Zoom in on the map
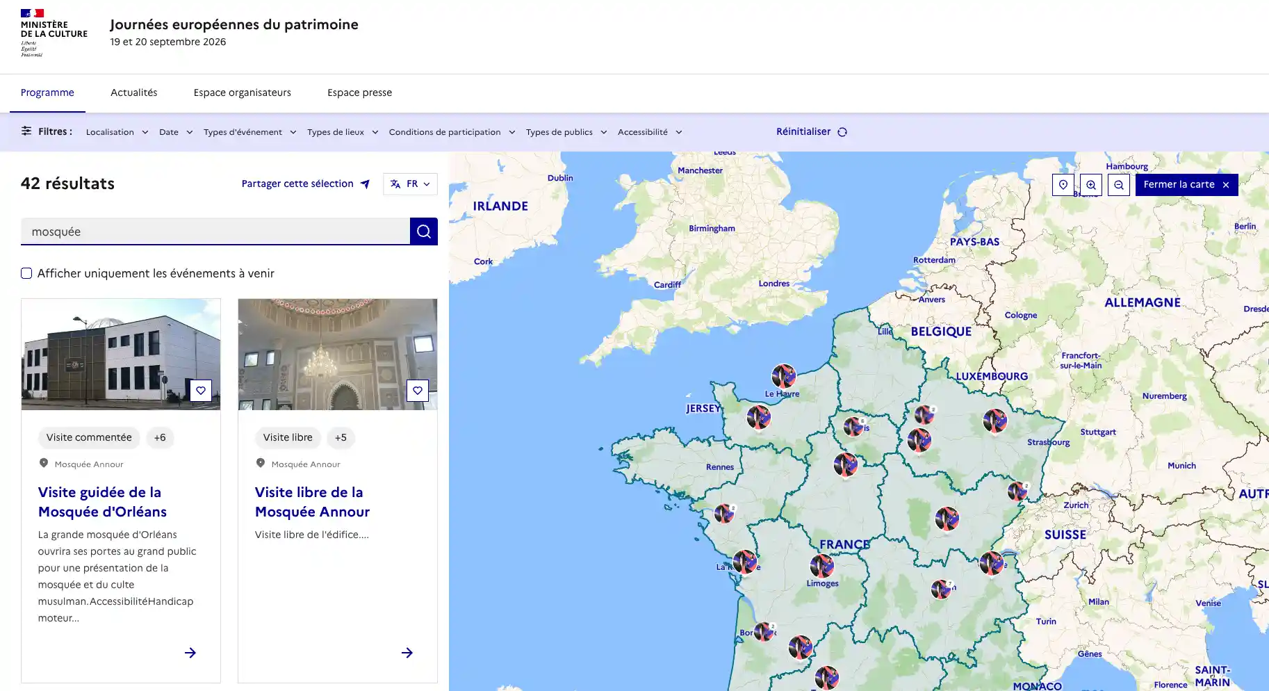 coord(1091,185)
